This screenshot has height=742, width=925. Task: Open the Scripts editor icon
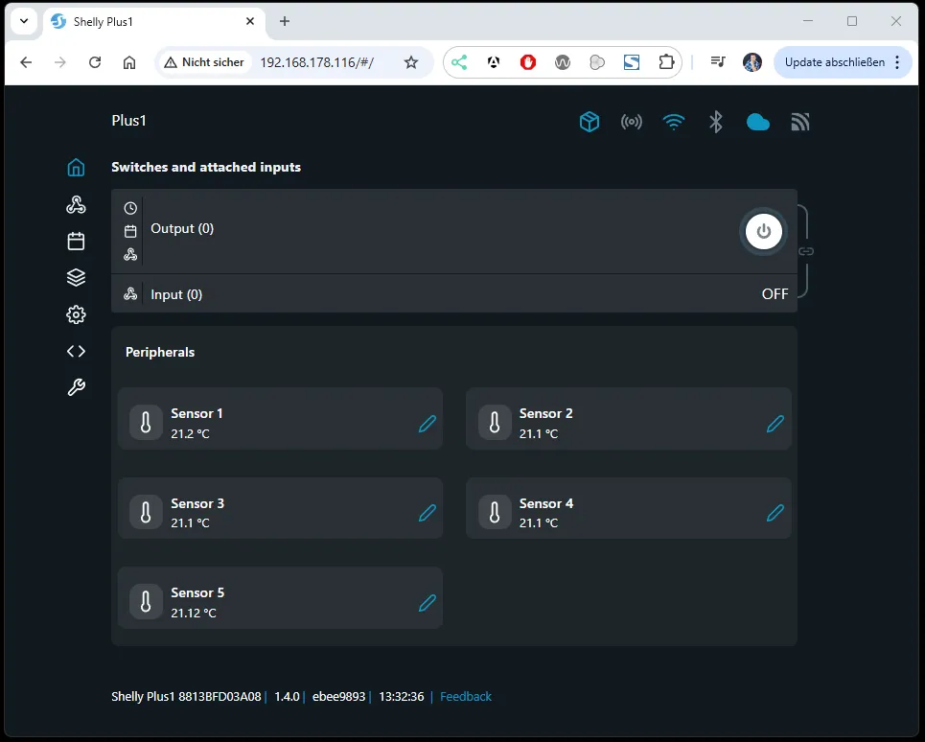[x=76, y=351]
